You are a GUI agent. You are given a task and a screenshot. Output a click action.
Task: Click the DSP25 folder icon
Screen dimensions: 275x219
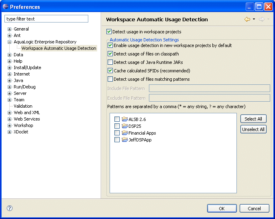[x=125, y=126]
